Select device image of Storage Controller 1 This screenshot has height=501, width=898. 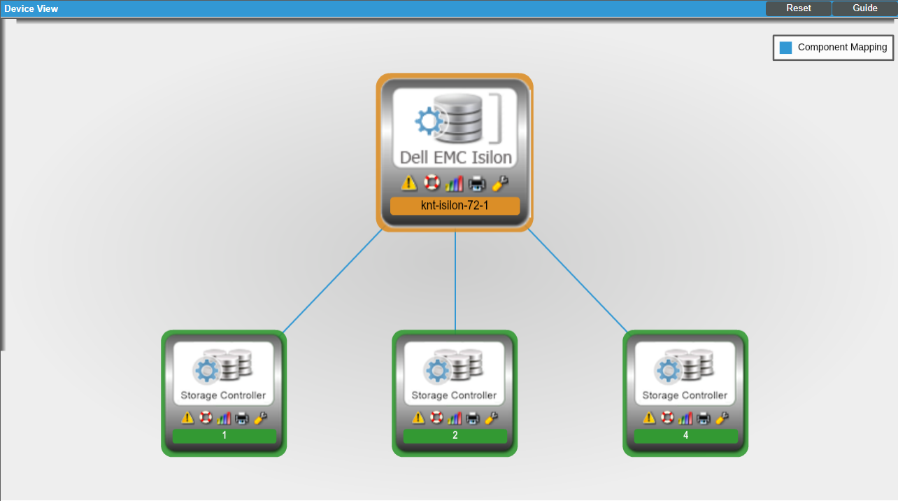[x=224, y=374]
